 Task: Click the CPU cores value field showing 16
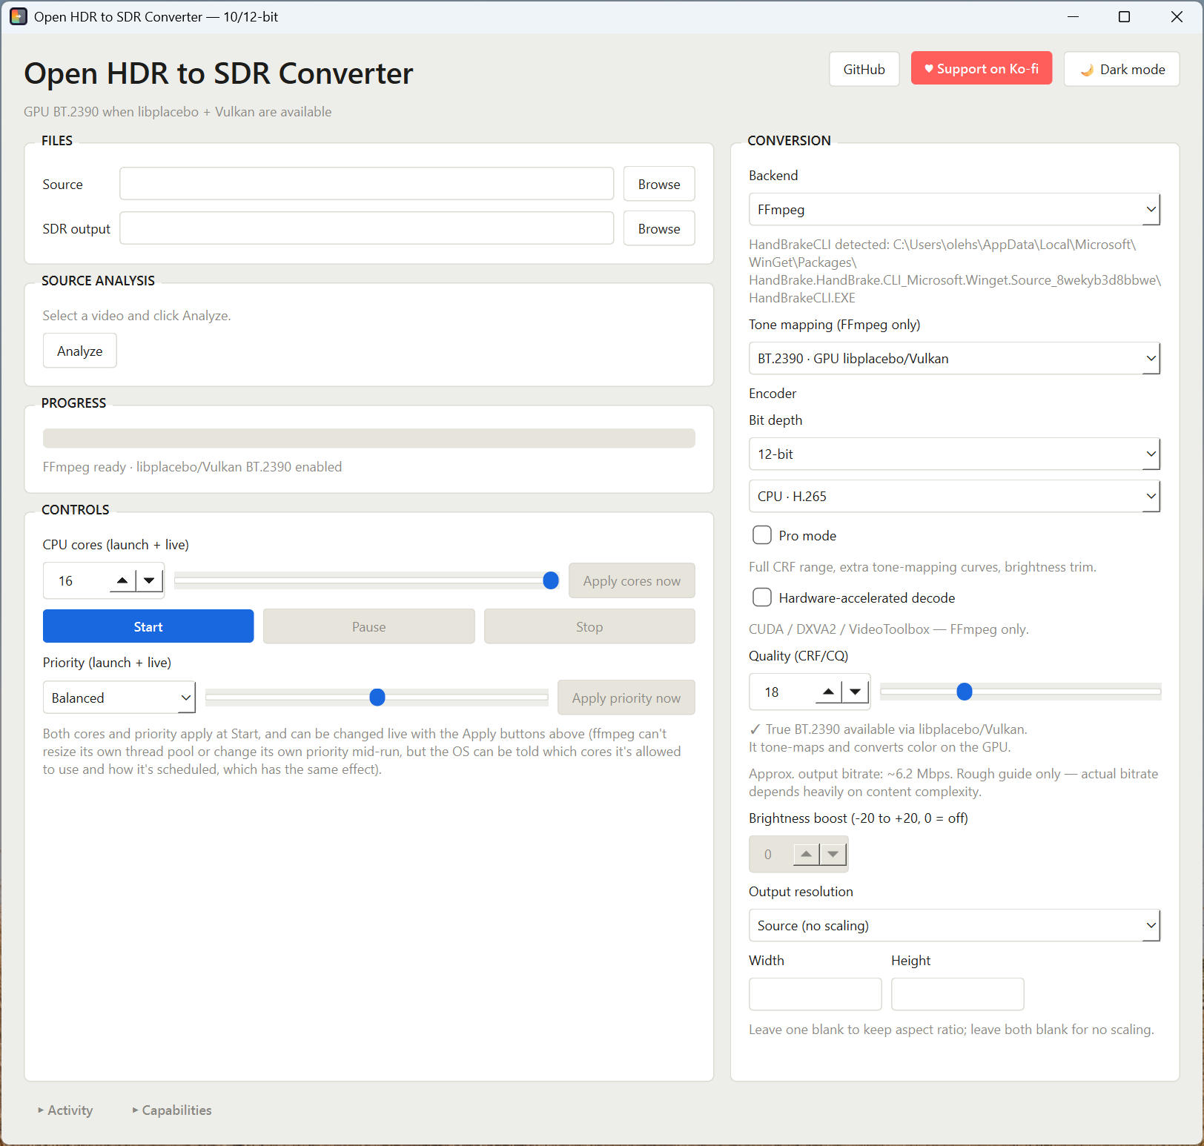76,580
